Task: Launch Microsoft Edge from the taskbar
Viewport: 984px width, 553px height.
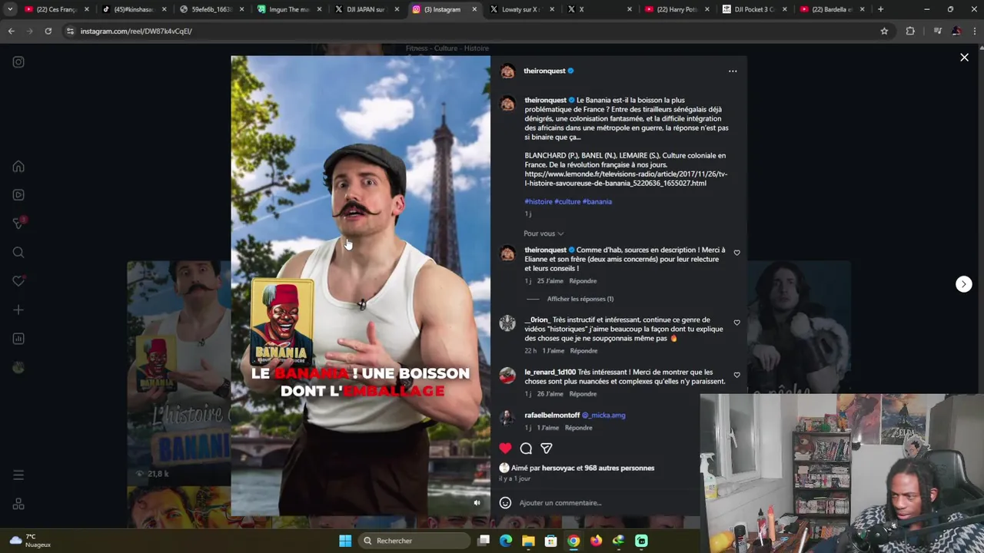Action: click(506, 541)
